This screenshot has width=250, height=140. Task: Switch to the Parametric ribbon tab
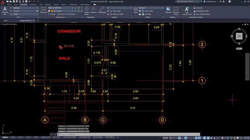pos(33,5)
